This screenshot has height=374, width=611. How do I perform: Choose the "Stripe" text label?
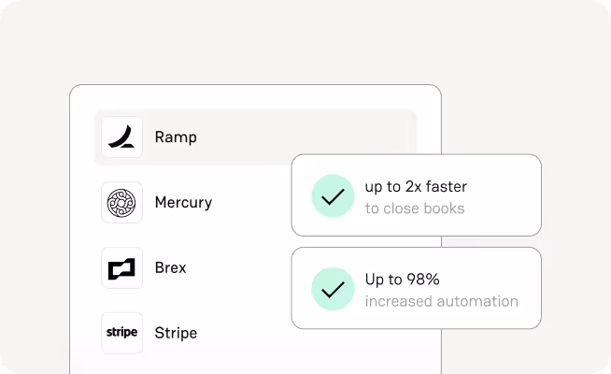click(x=176, y=333)
